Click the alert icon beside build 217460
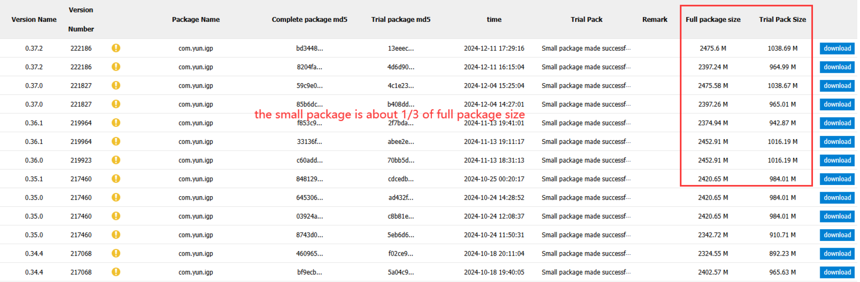This screenshot has height=282, width=860. pos(116,197)
